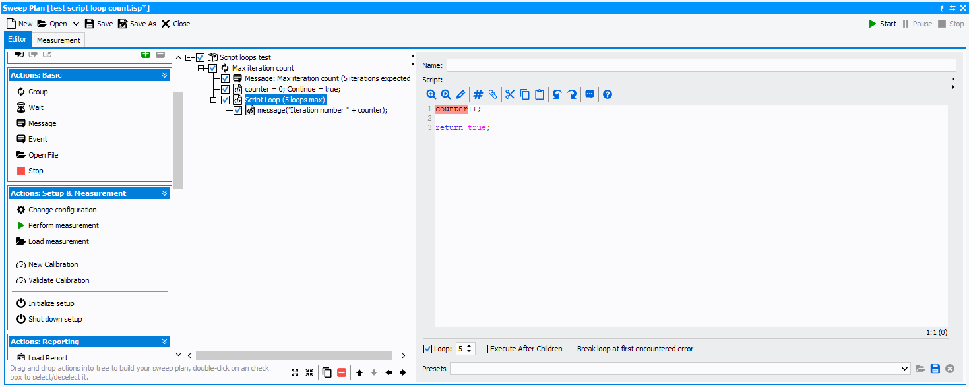
Task: Click the green plus icon in left panel
Action: (x=146, y=55)
